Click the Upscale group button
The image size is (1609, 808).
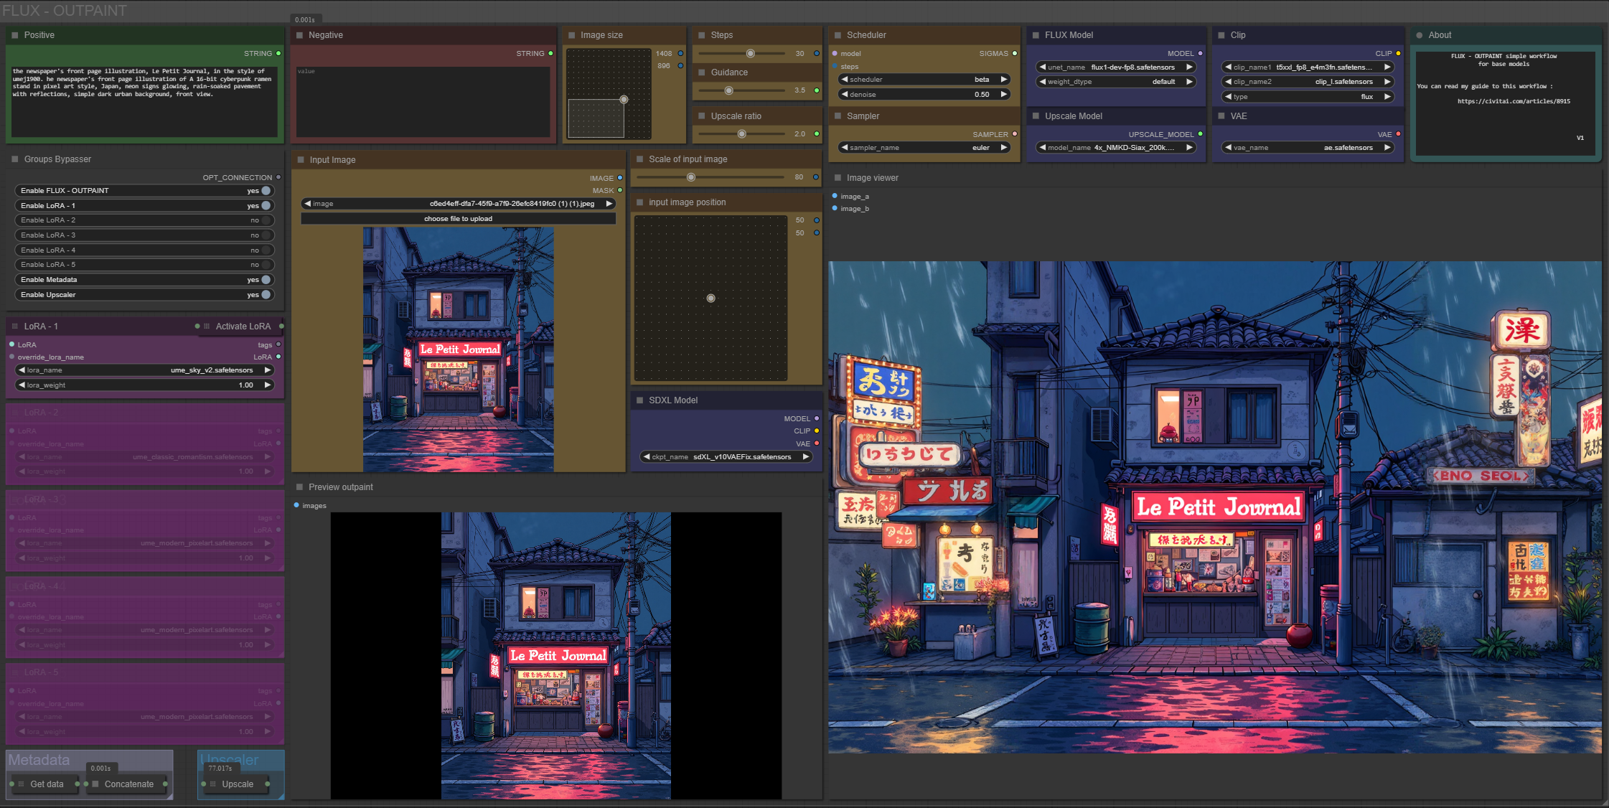click(237, 784)
